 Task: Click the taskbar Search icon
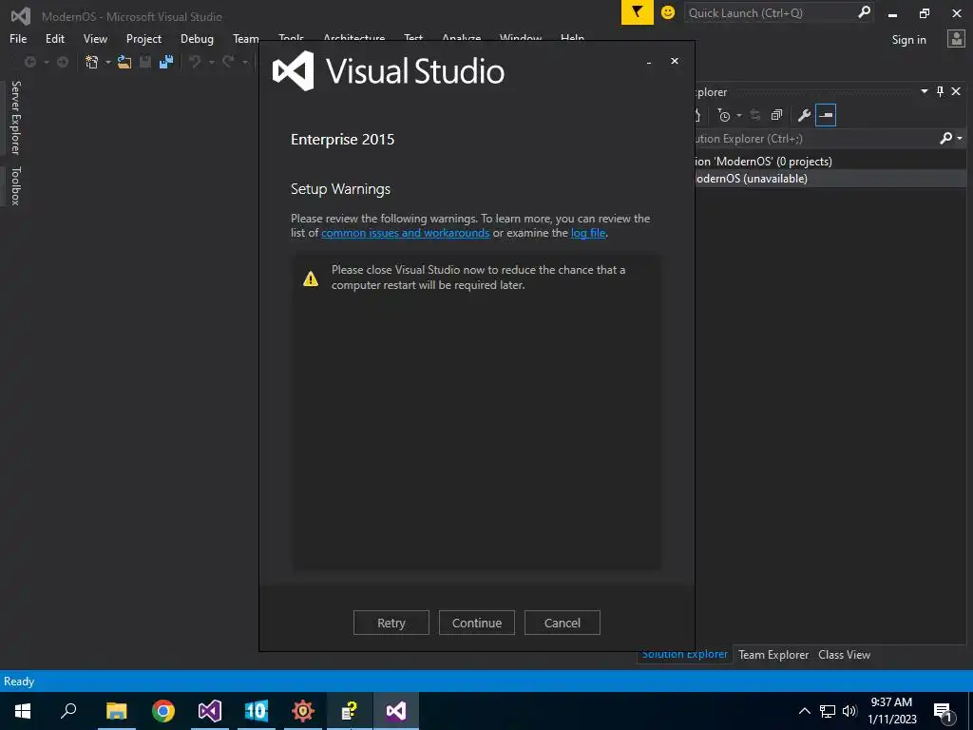[x=68, y=711]
